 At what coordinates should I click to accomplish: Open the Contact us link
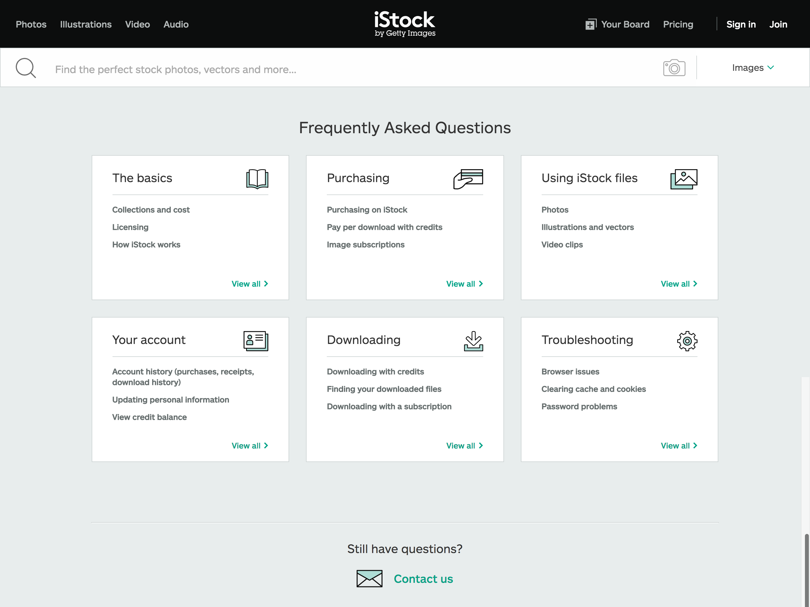(423, 579)
